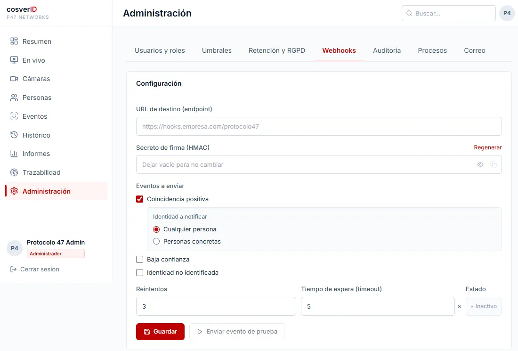Click the Trazabilidad fingerprint icon
This screenshot has width=518, height=351.
coord(14,172)
